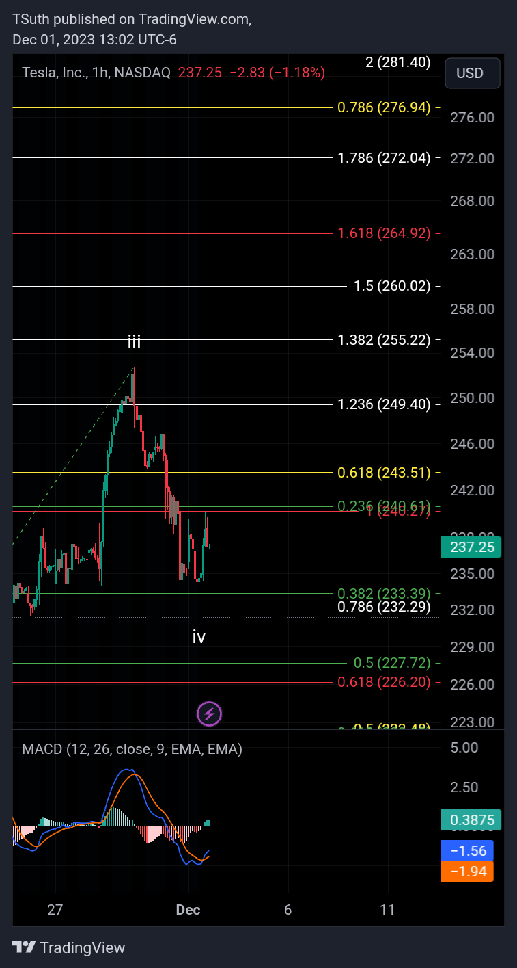Click the MACD (12, 26, close, 9, EMA, EMA) legend
Screen dimensions: 517x968
(x=132, y=749)
